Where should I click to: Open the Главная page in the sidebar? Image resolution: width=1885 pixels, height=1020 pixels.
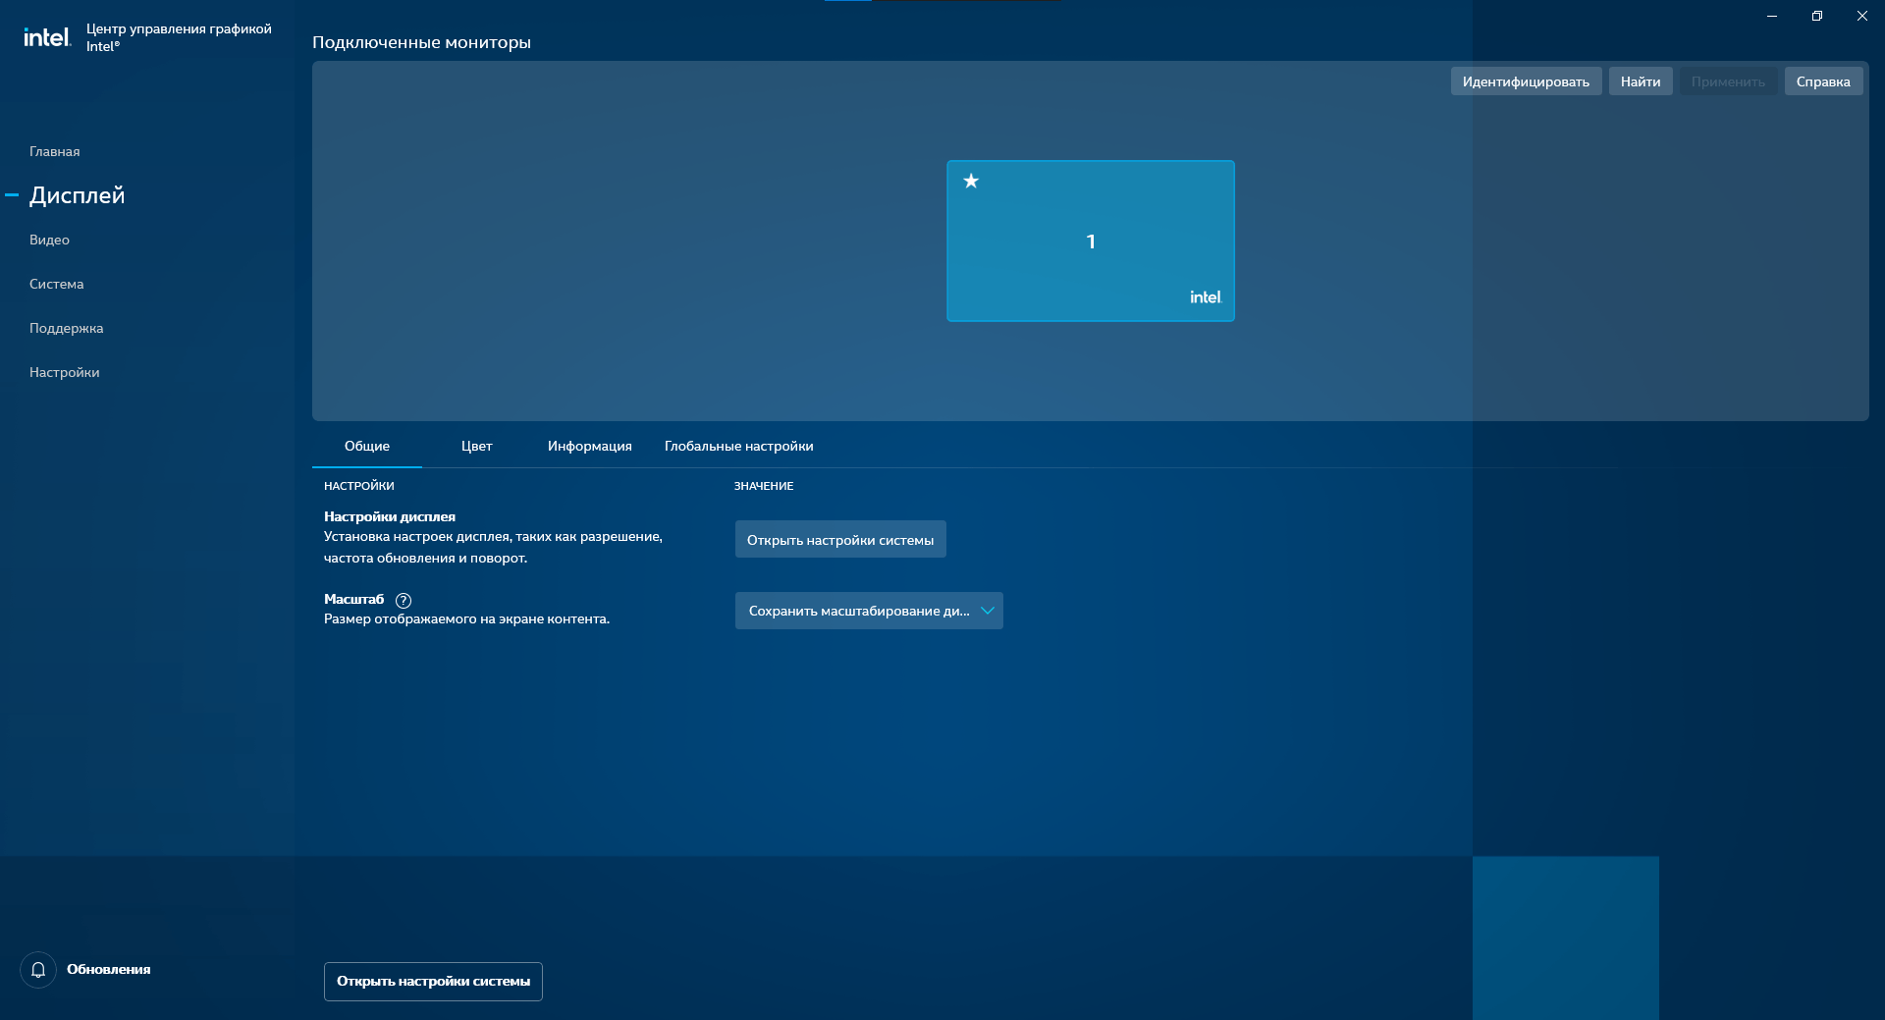(55, 151)
